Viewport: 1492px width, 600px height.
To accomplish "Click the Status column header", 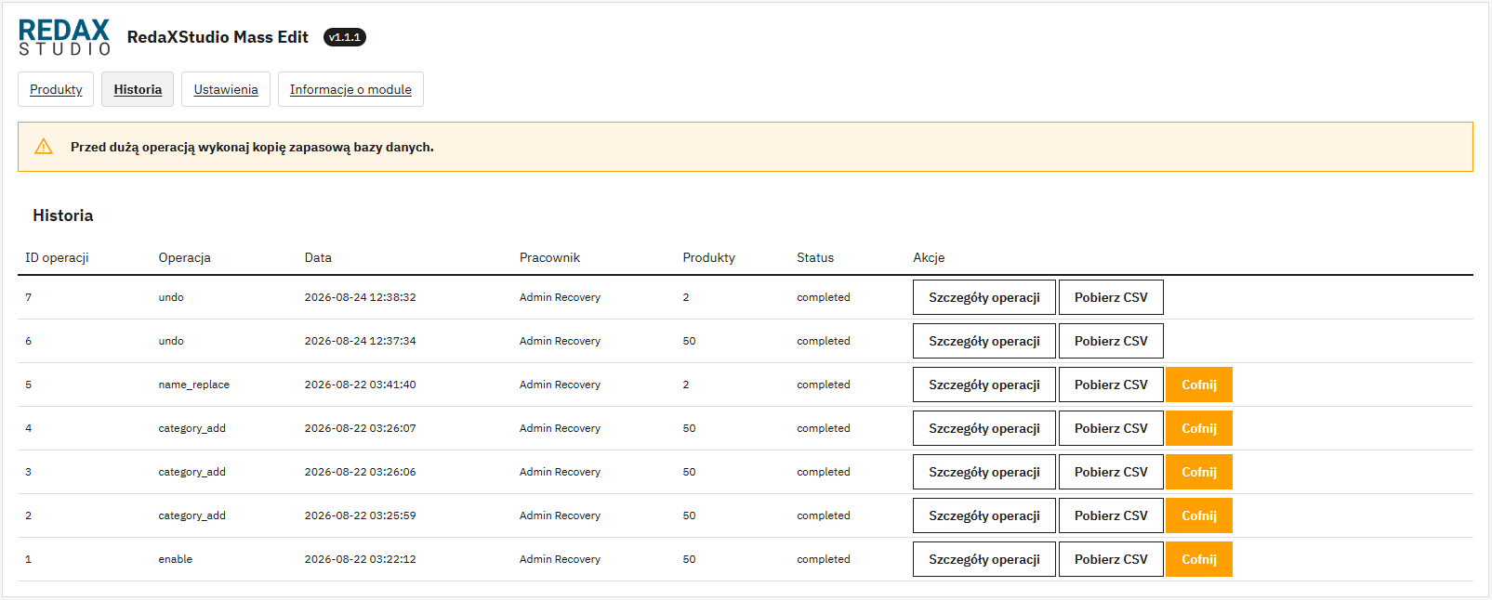I will click(x=815, y=257).
